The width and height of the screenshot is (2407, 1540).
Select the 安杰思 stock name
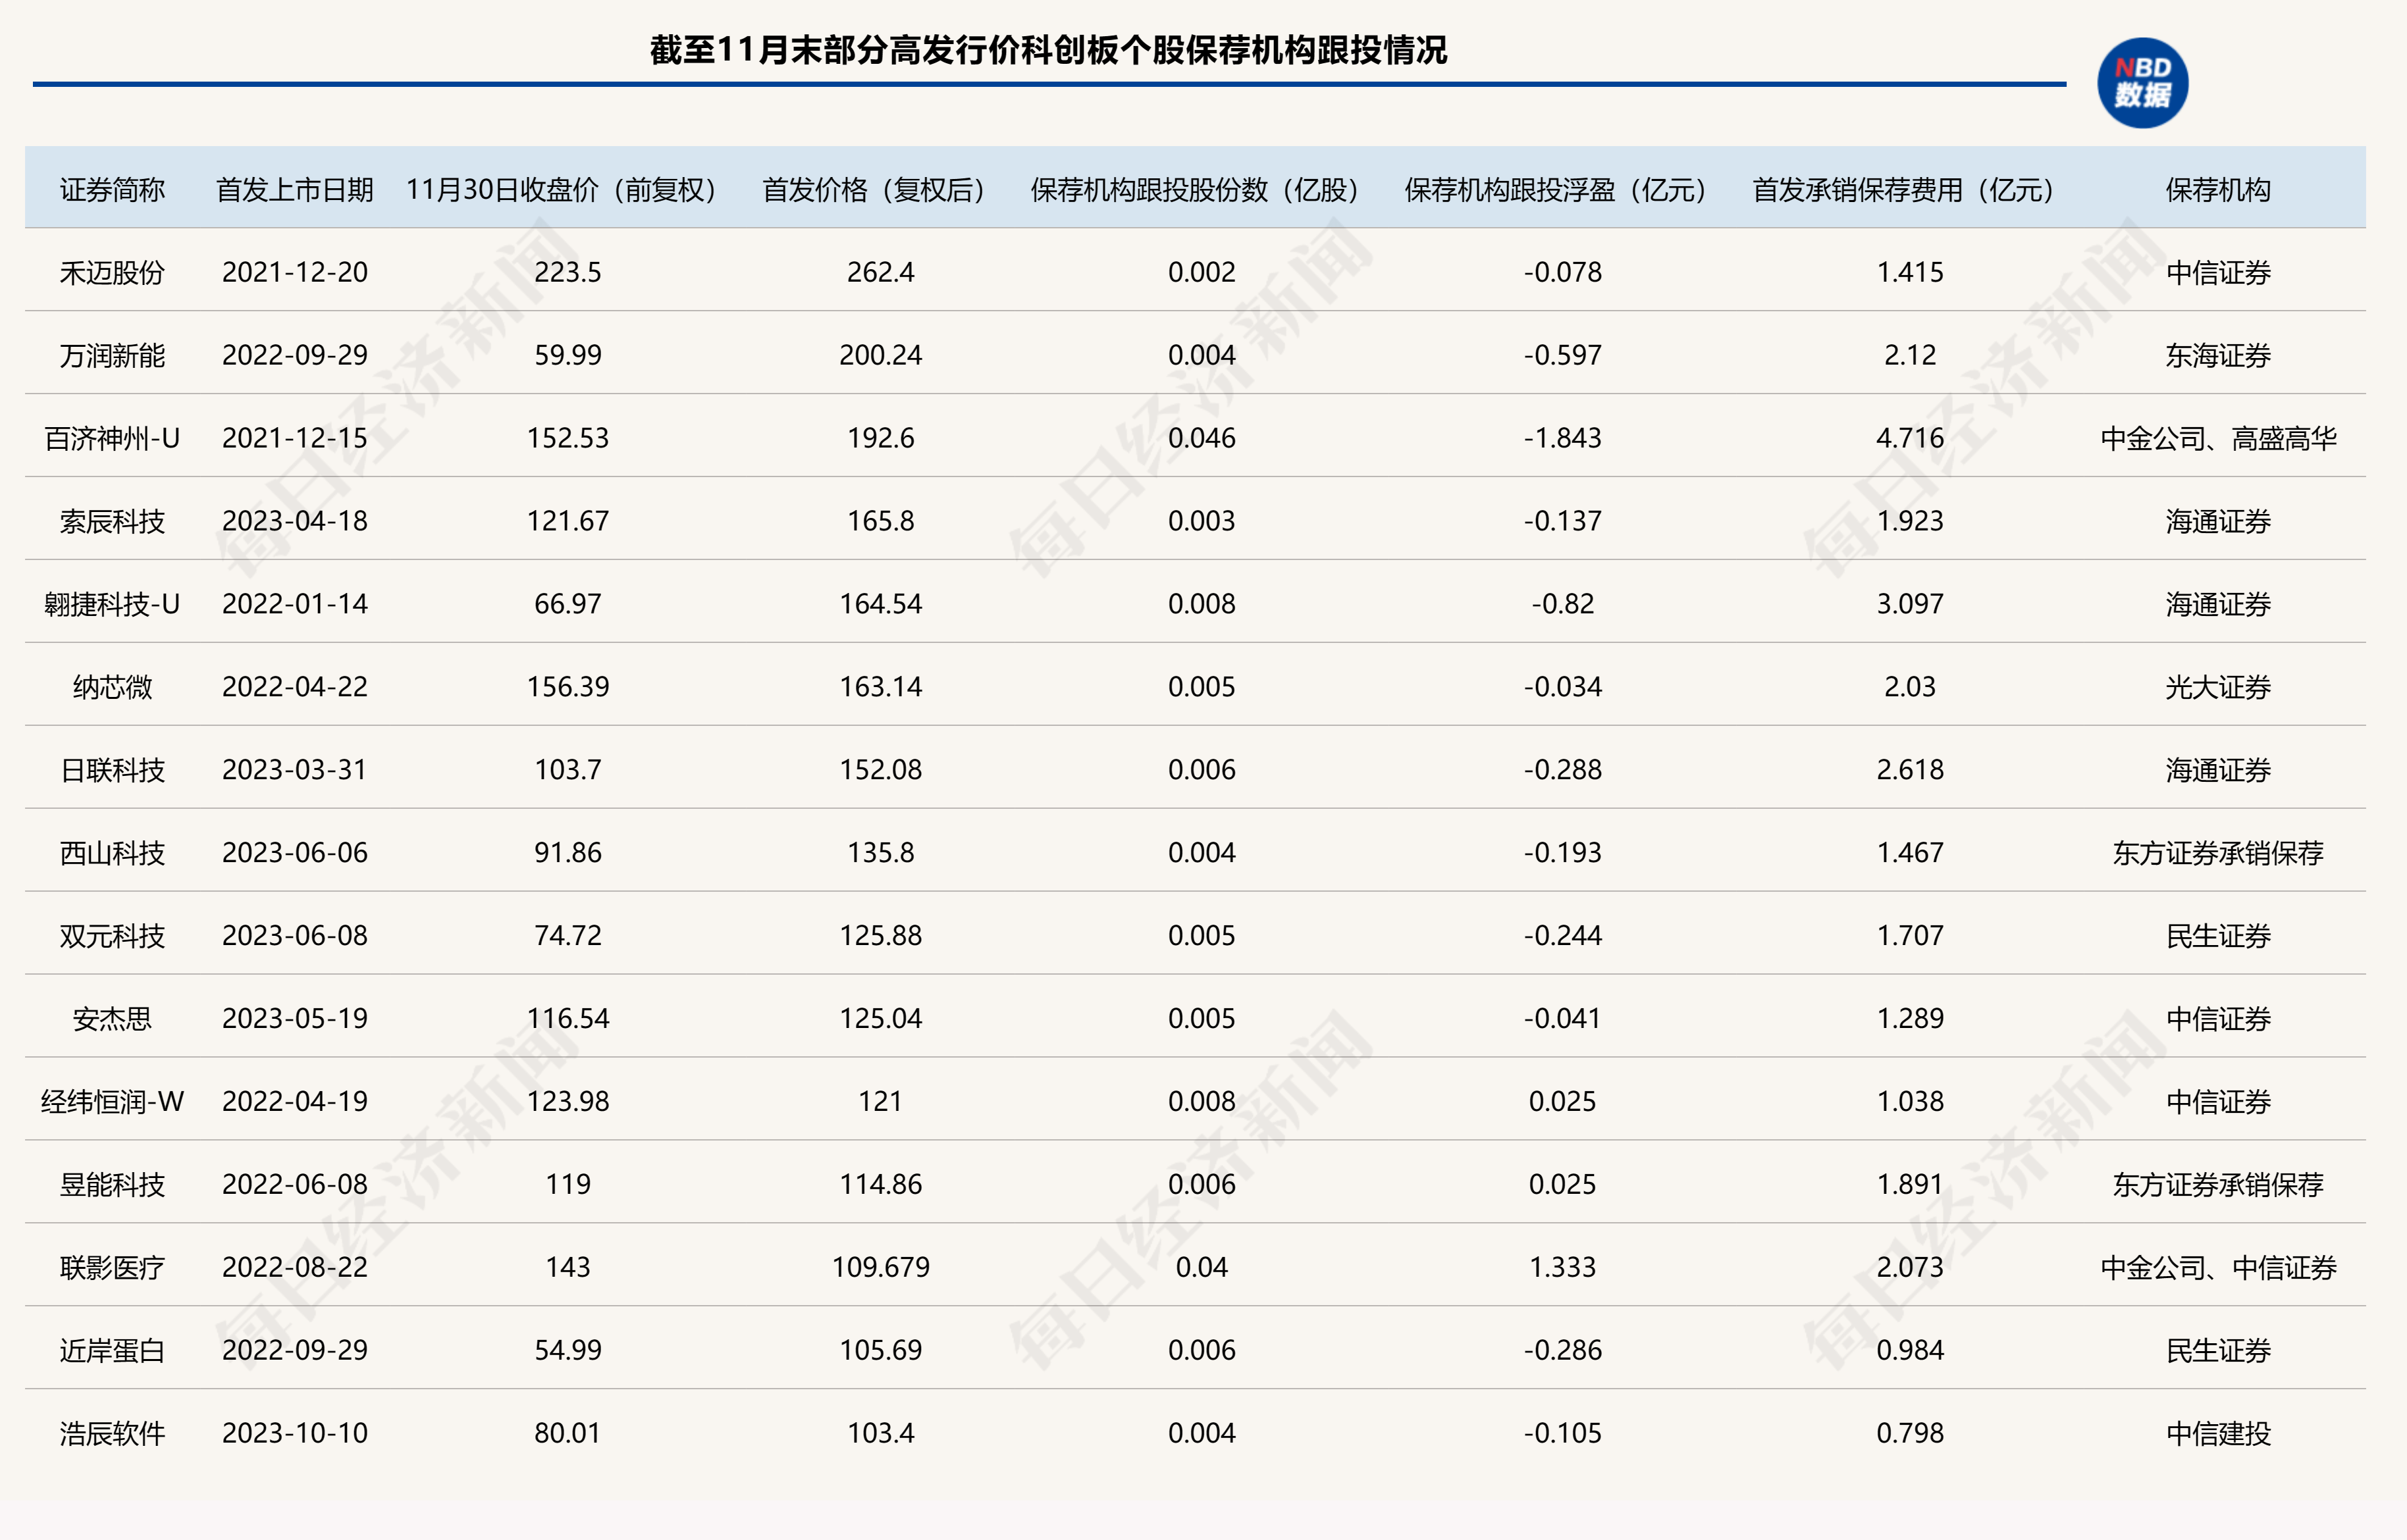pyautogui.click(x=112, y=1019)
